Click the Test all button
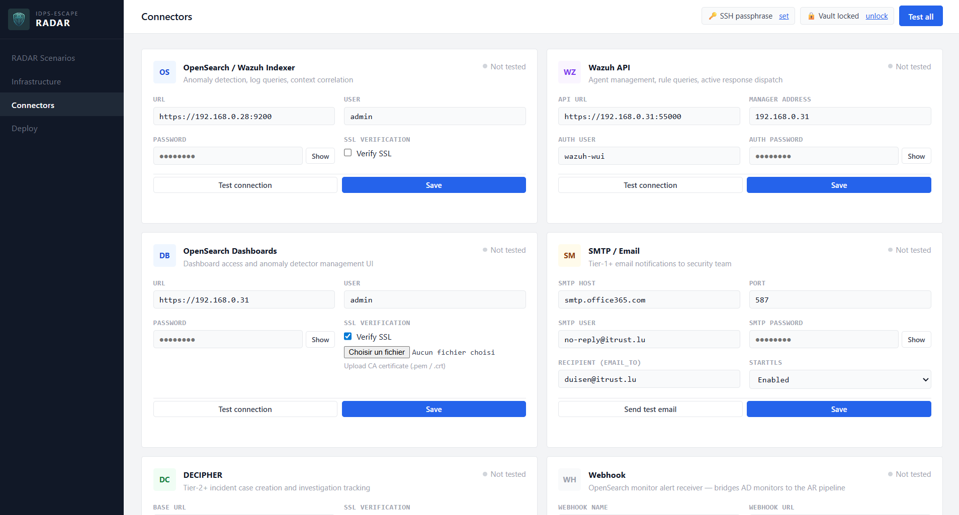Image resolution: width=959 pixels, height=515 pixels. 921,16
